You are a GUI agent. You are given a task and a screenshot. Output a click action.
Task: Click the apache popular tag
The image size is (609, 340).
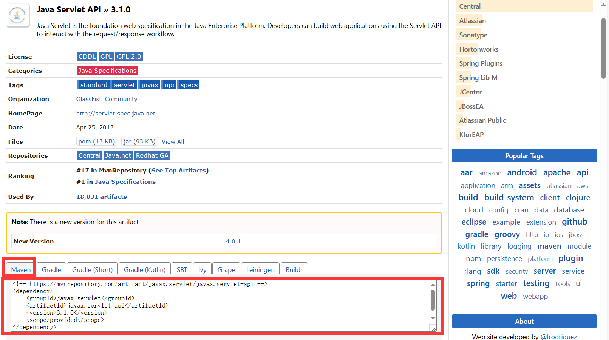pyautogui.click(x=557, y=172)
